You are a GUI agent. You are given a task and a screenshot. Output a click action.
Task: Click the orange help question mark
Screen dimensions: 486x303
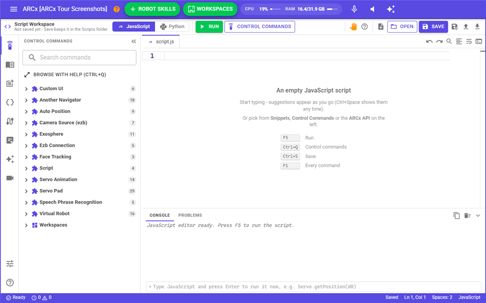tap(117, 9)
